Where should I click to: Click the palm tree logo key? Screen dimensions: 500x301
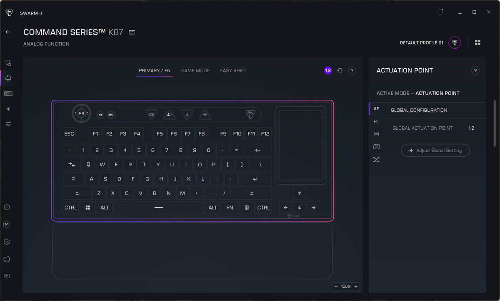(250, 115)
